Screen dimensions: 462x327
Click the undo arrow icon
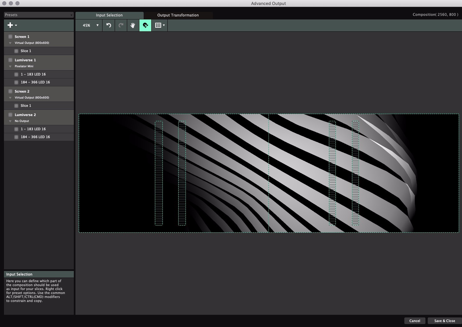click(x=108, y=25)
